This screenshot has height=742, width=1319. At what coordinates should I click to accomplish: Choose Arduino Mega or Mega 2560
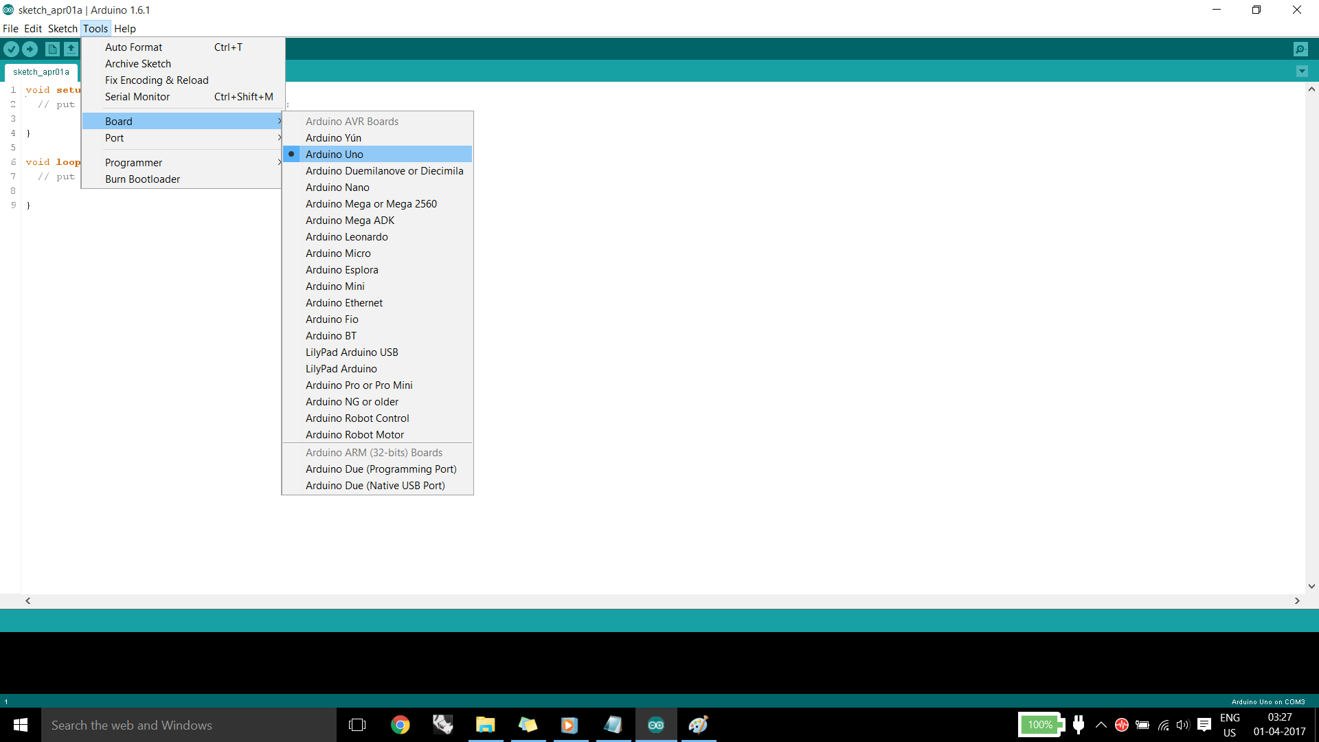coord(377,204)
